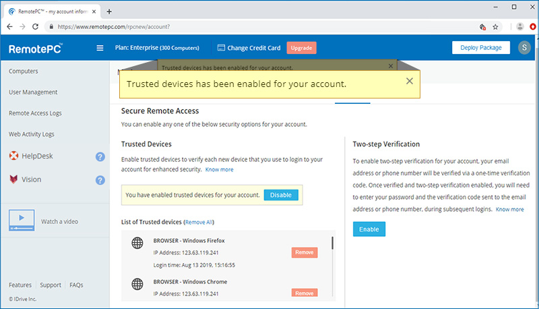Open Vision section

(x=31, y=179)
